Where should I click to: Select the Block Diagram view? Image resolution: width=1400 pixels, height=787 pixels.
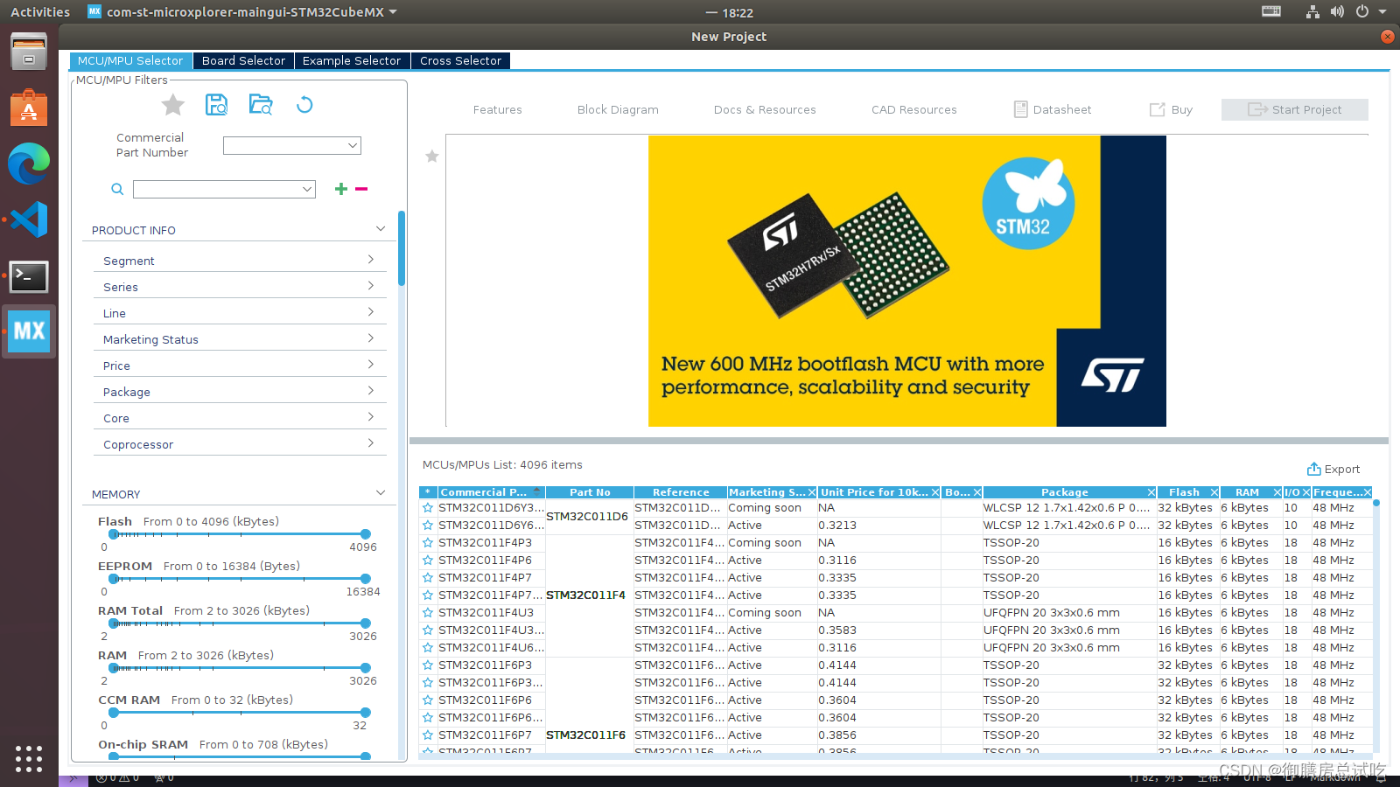(618, 109)
